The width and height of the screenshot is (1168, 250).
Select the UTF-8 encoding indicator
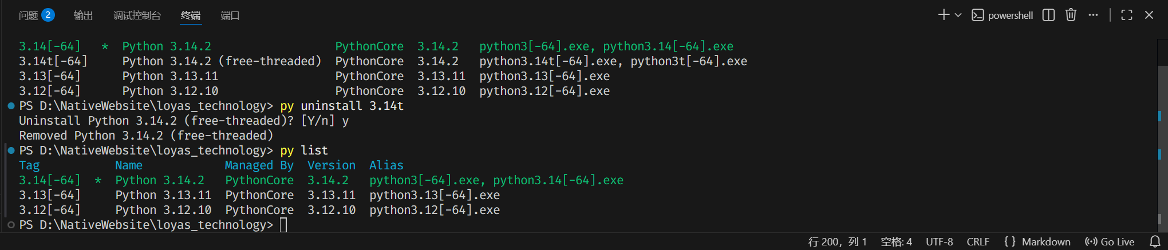point(940,241)
